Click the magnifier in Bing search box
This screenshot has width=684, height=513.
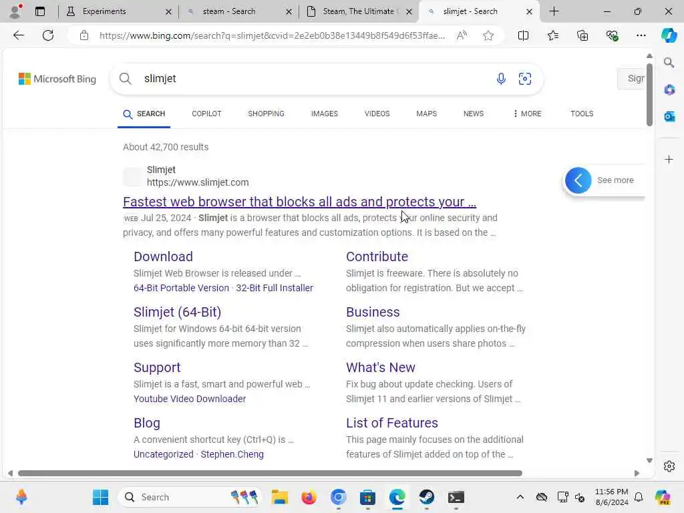(x=125, y=79)
